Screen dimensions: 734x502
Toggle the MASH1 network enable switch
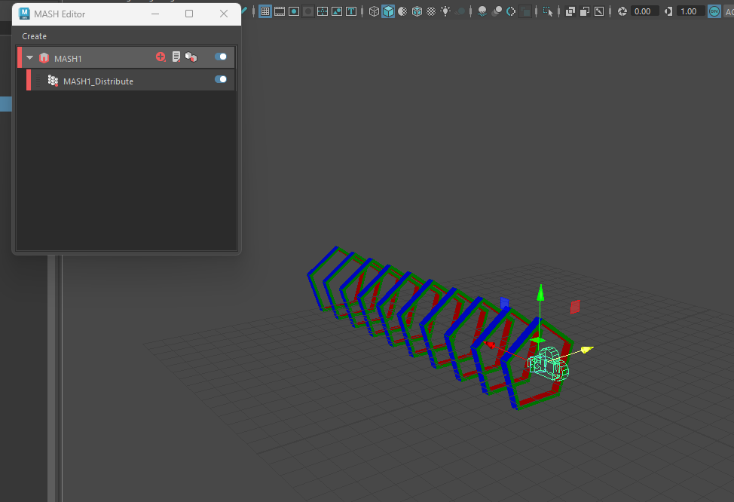point(221,57)
